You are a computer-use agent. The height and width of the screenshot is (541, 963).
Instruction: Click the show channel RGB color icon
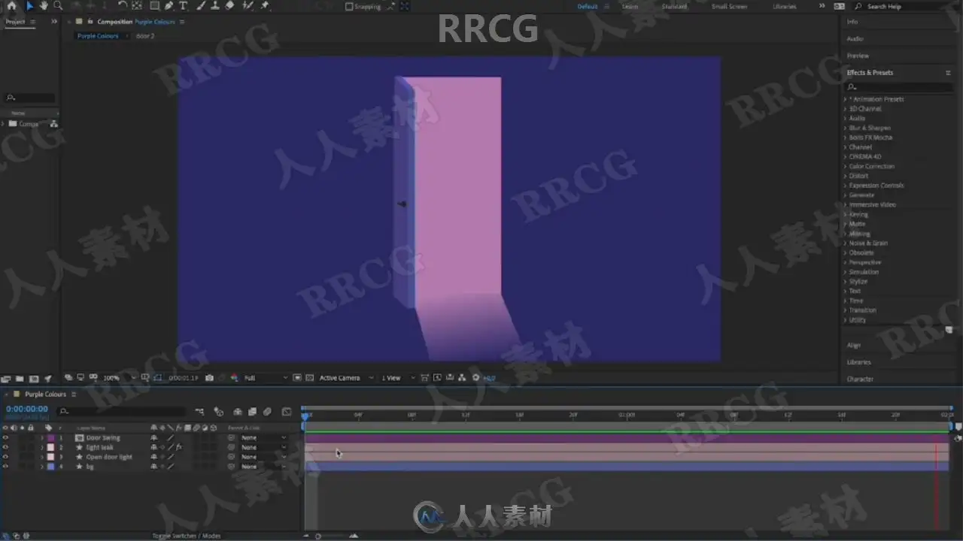234,378
